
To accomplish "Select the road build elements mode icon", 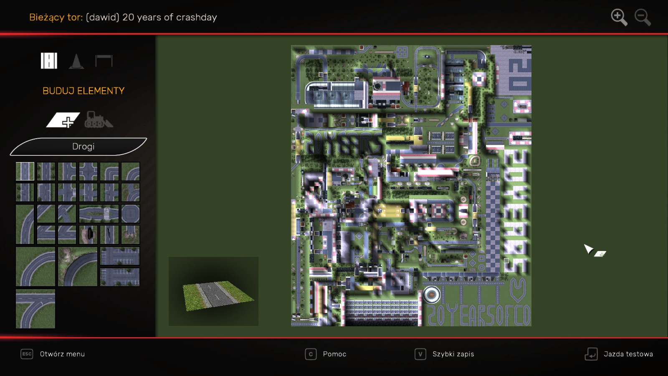I will (x=49, y=61).
